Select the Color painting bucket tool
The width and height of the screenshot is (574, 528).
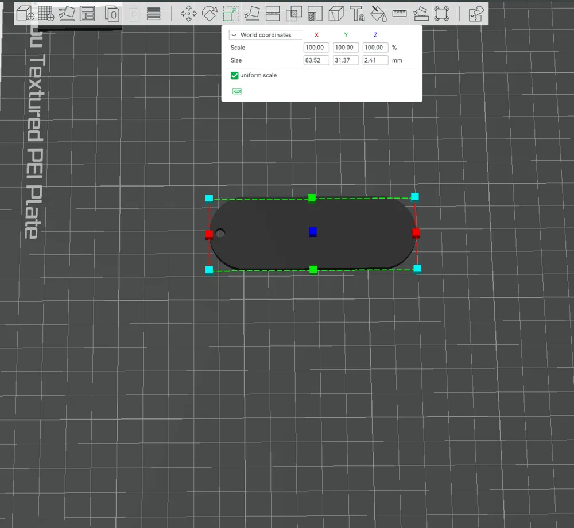[378, 14]
